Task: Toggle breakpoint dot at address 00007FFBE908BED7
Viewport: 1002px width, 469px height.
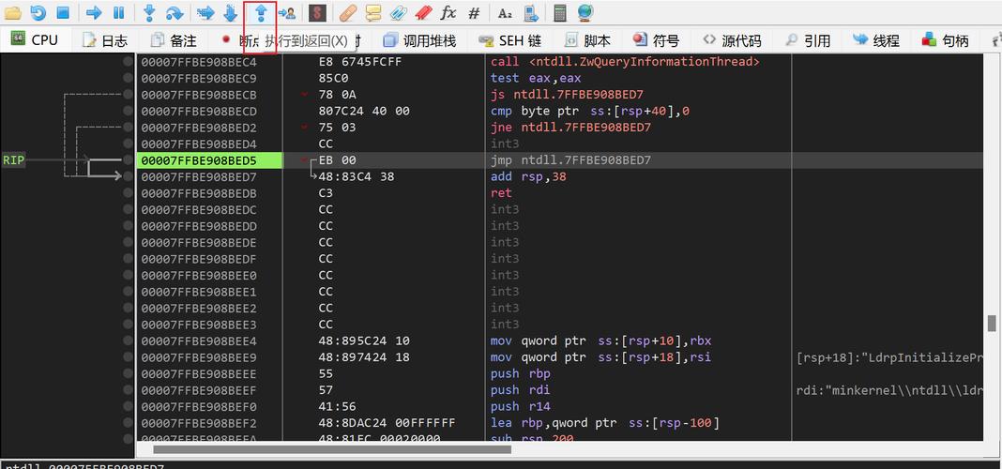Action: [x=129, y=176]
